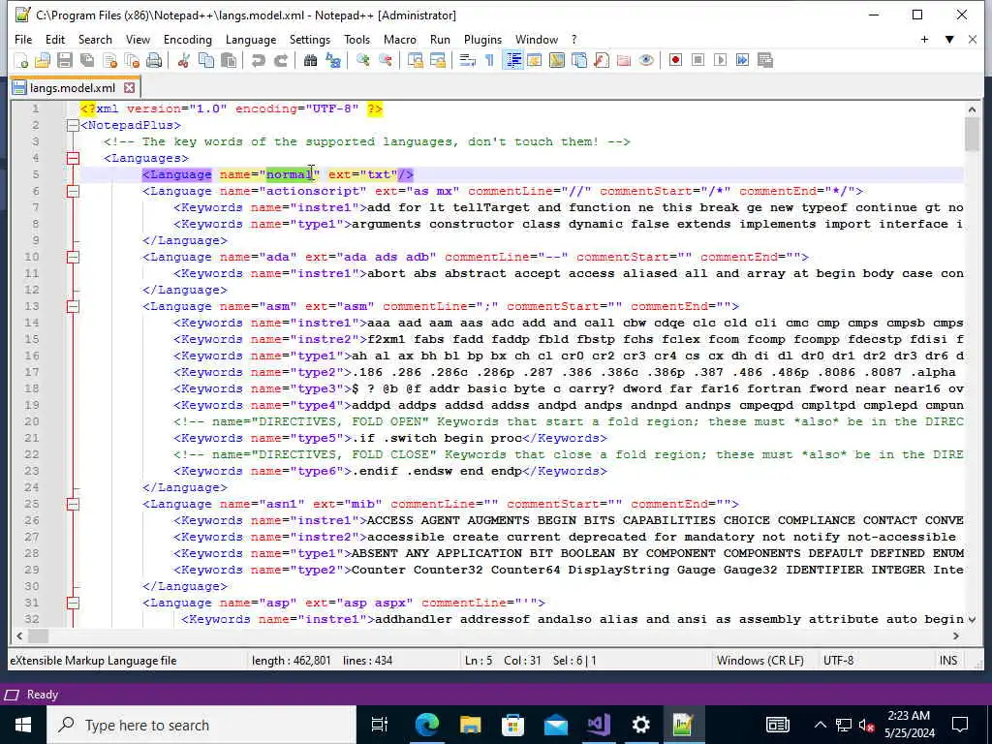Collapse the Languages fold on line 4
Viewport: 992px width, 744px height.
[73, 158]
